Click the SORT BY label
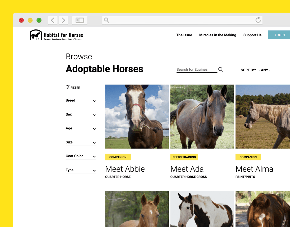290x227 pixels. coord(248,70)
